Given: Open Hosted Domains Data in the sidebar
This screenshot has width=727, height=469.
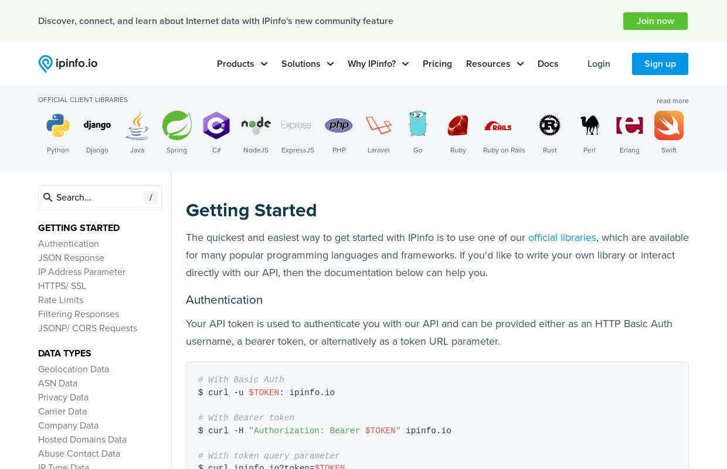Looking at the screenshot, I should pyautogui.click(x=82, y=440).
